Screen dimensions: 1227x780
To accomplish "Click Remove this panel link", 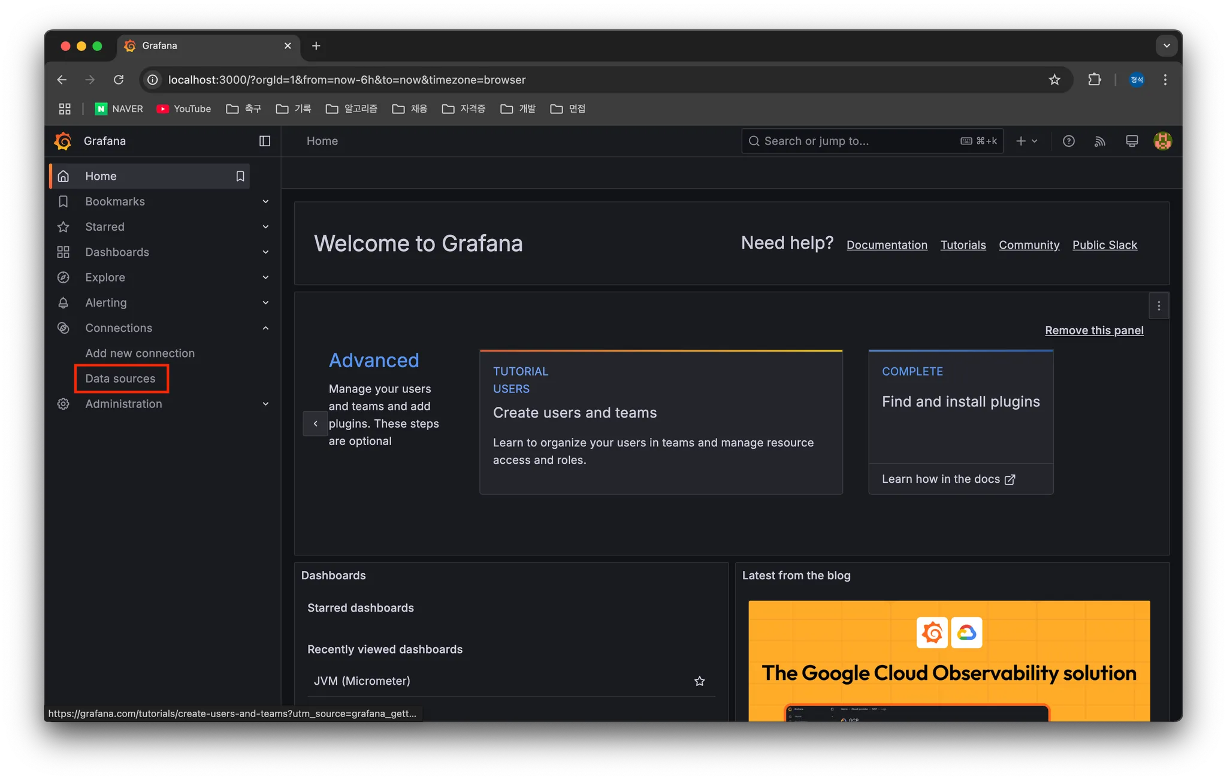I will coord(1094,331).
